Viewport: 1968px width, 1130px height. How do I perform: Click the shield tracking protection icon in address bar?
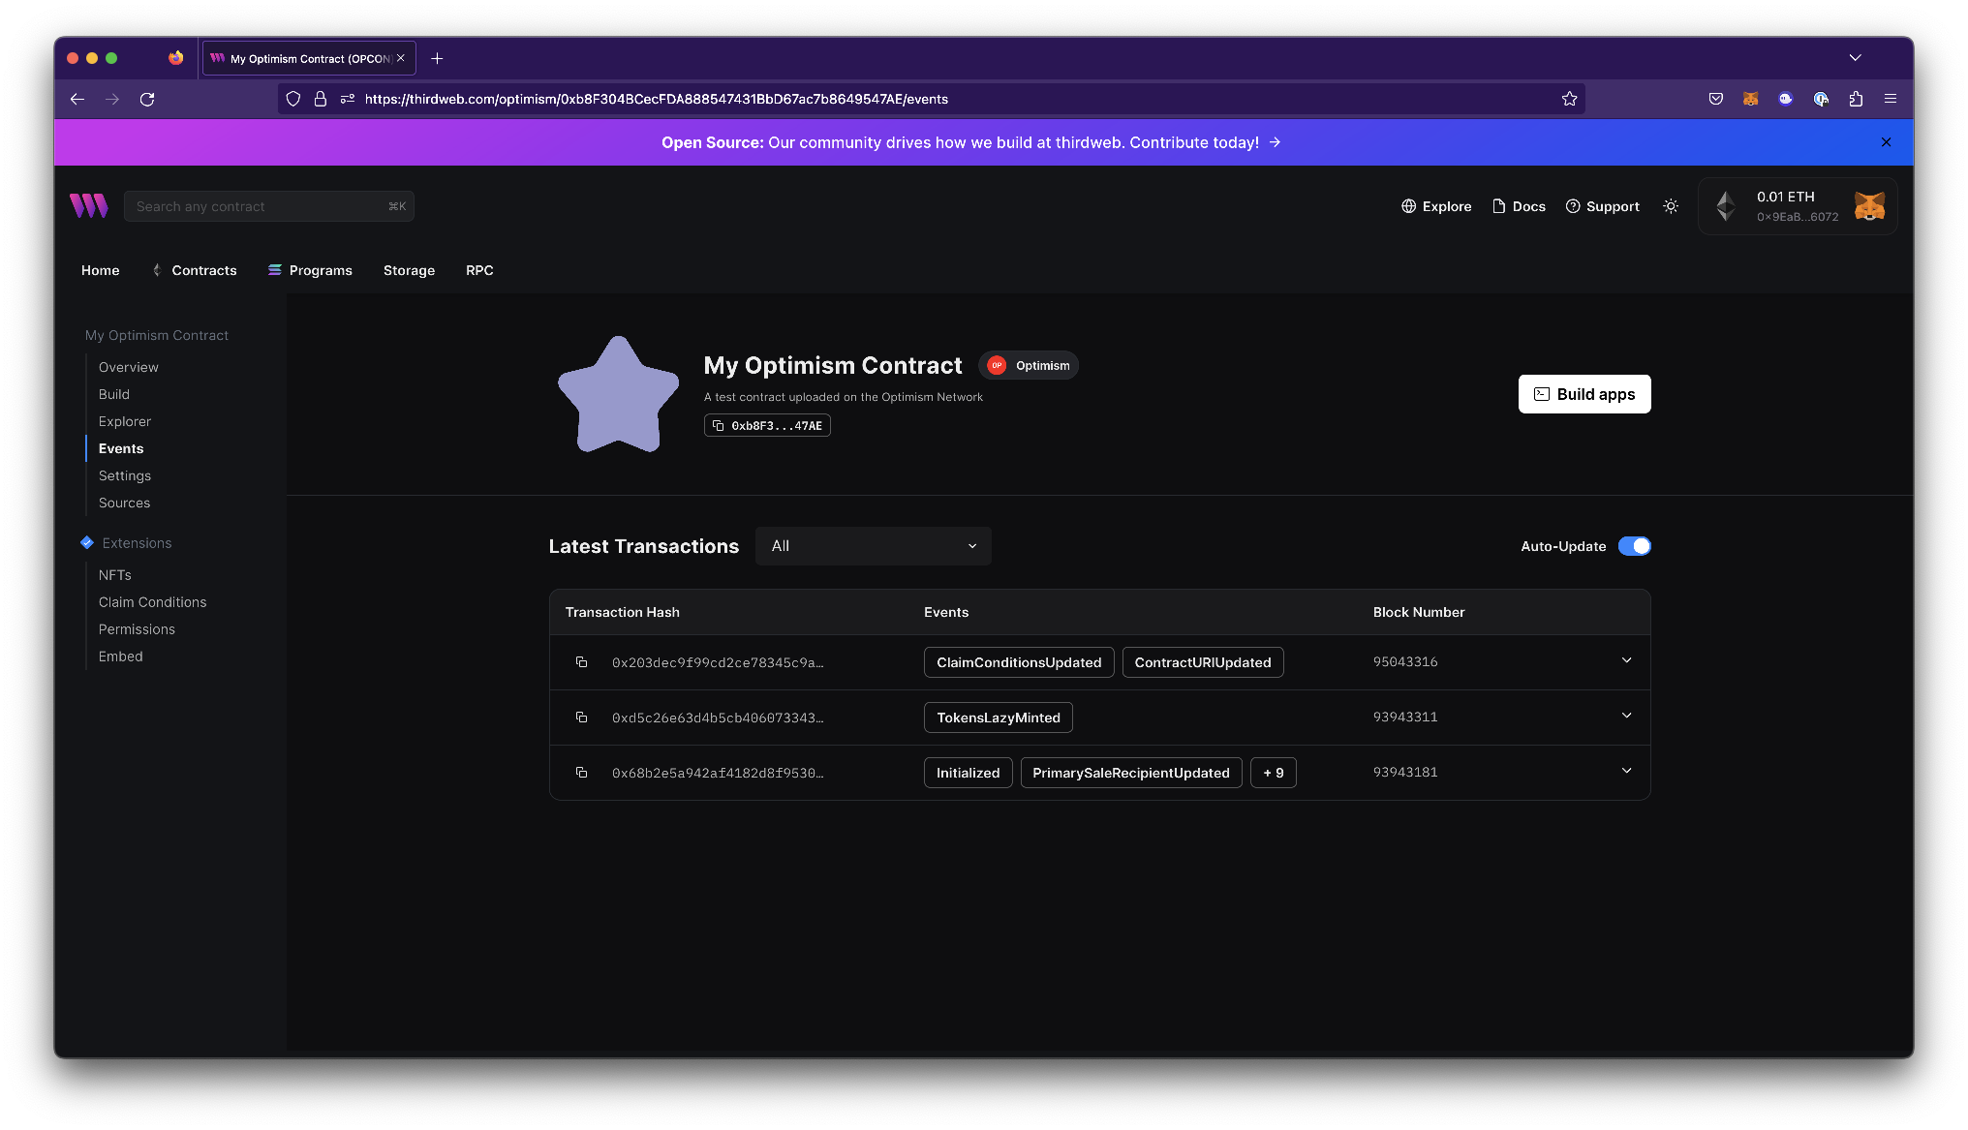(x=293, y=99)
